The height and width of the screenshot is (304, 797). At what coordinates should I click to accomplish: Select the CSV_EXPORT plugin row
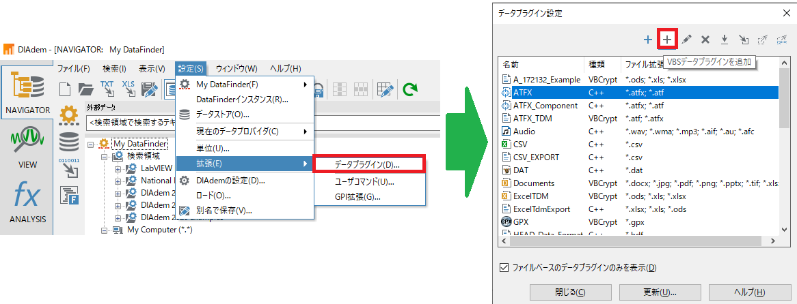point(639,157)
